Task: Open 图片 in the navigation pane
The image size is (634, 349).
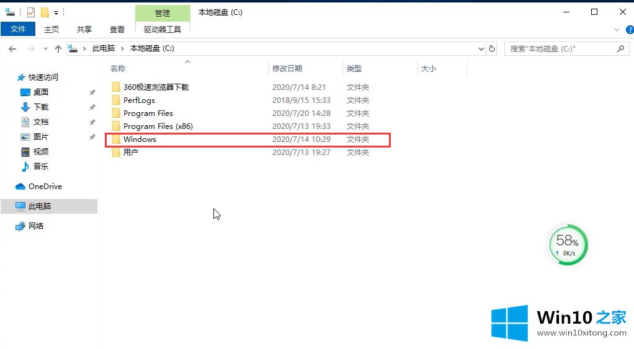Action: click(40, 137)
